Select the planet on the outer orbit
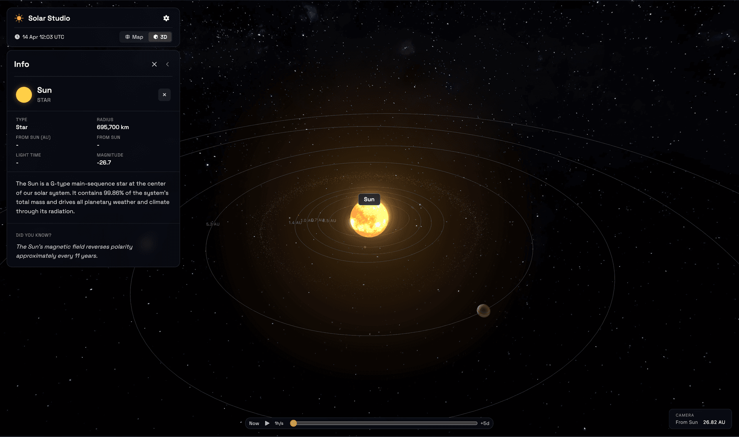739x437 pixels. point(484,311)
